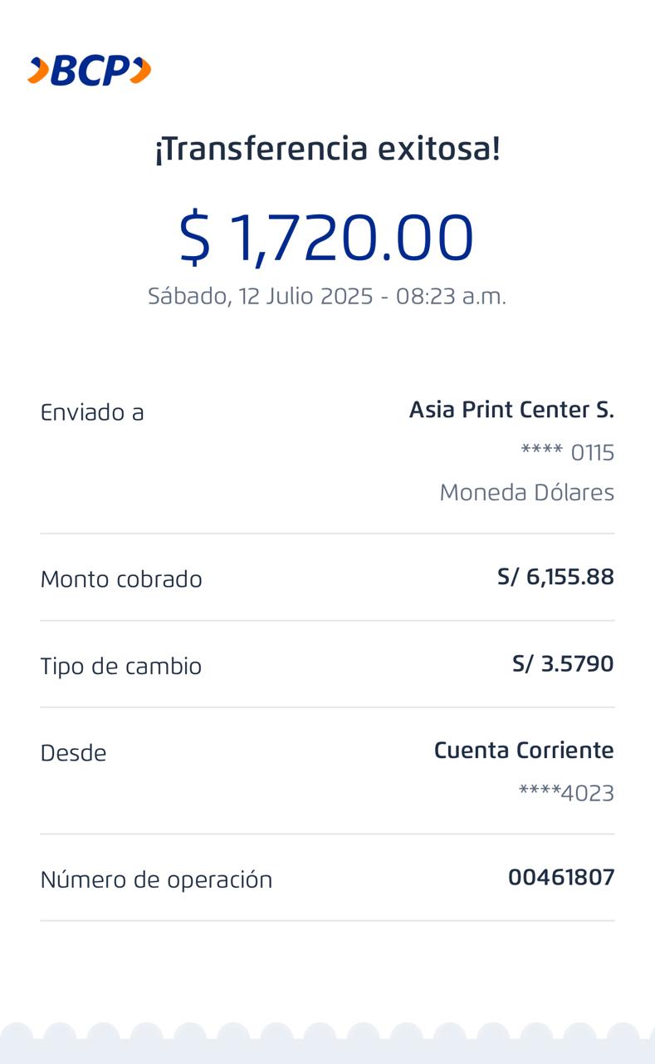
Task: Click destination account ending in 0115
Action: [x=567, y=453]
